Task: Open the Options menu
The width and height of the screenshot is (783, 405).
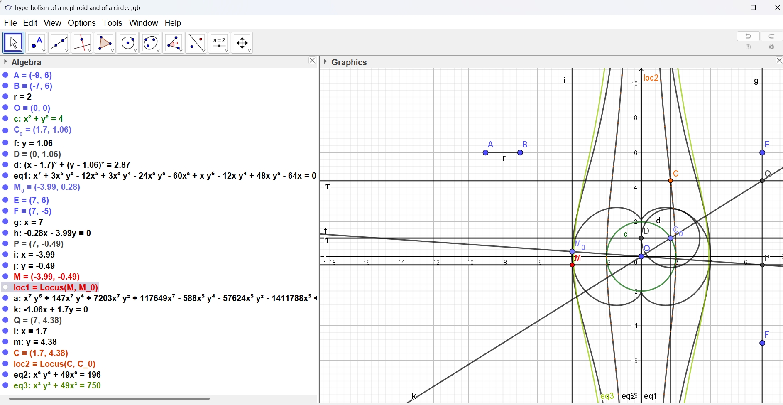Action: point(82,23)
